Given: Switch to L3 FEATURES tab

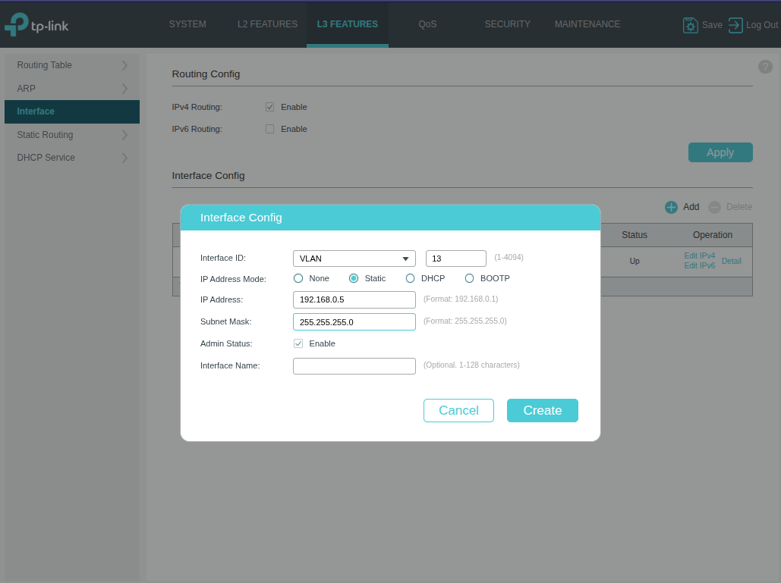Looking at the screenshot, I should coord(348,24).
